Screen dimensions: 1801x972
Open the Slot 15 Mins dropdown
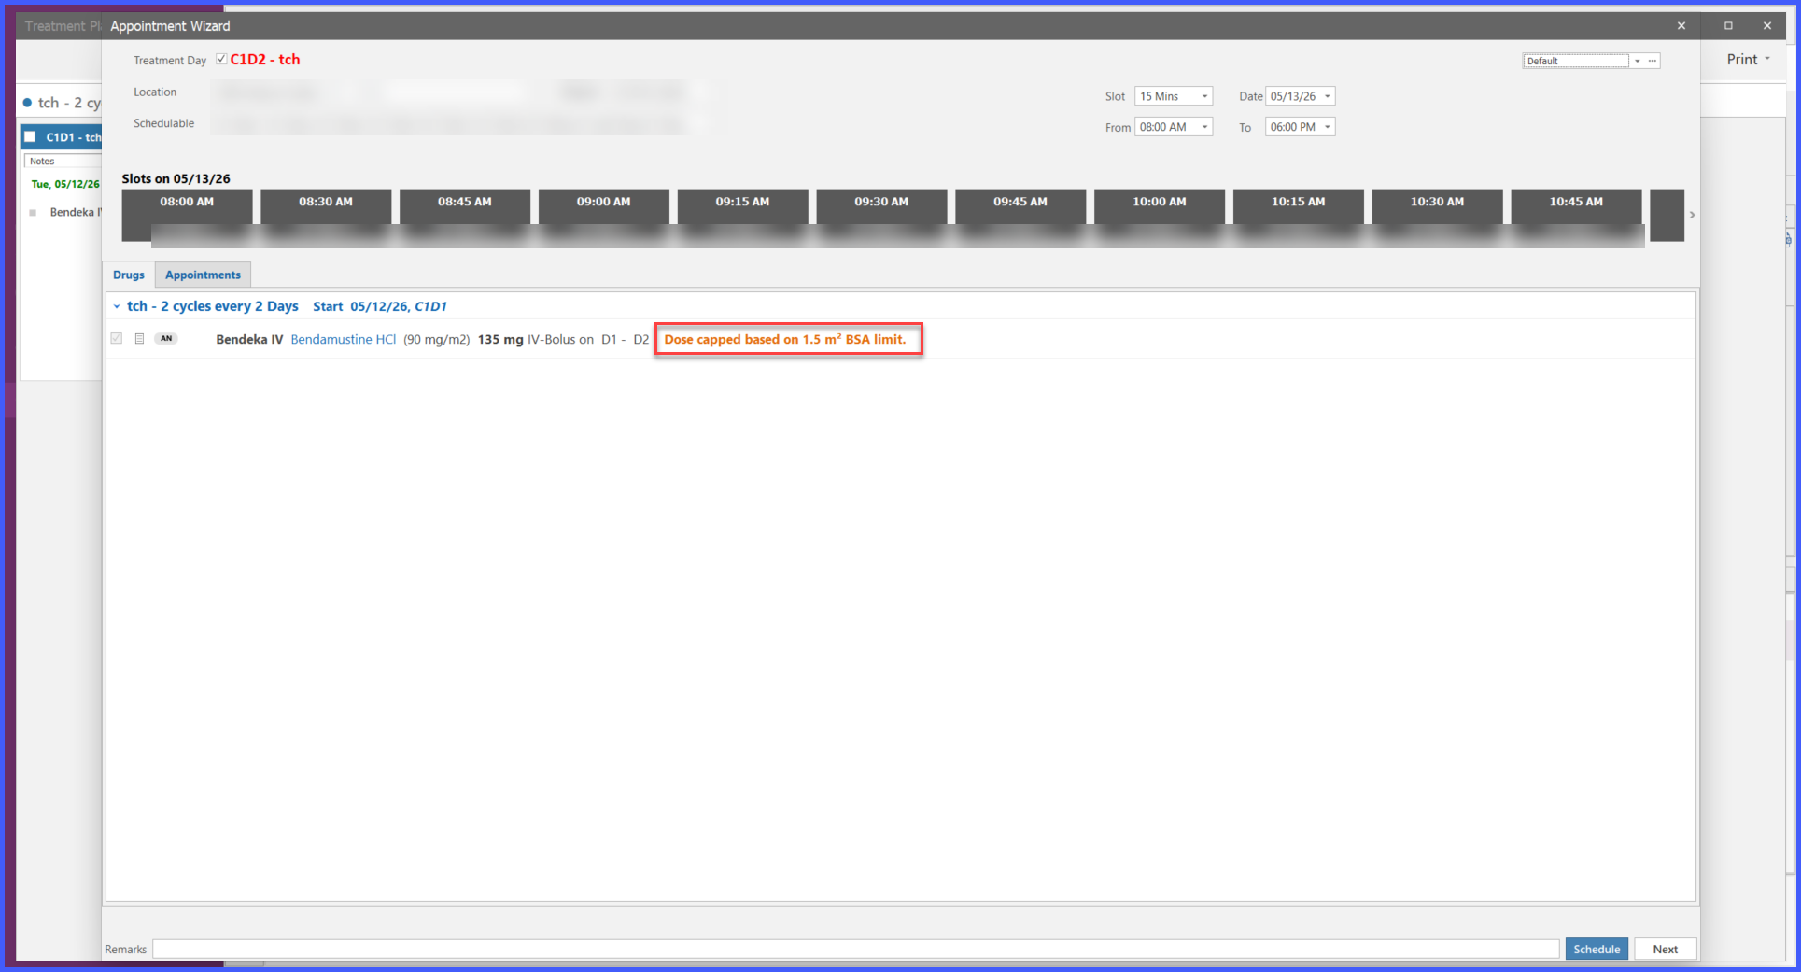point(1174,96)
